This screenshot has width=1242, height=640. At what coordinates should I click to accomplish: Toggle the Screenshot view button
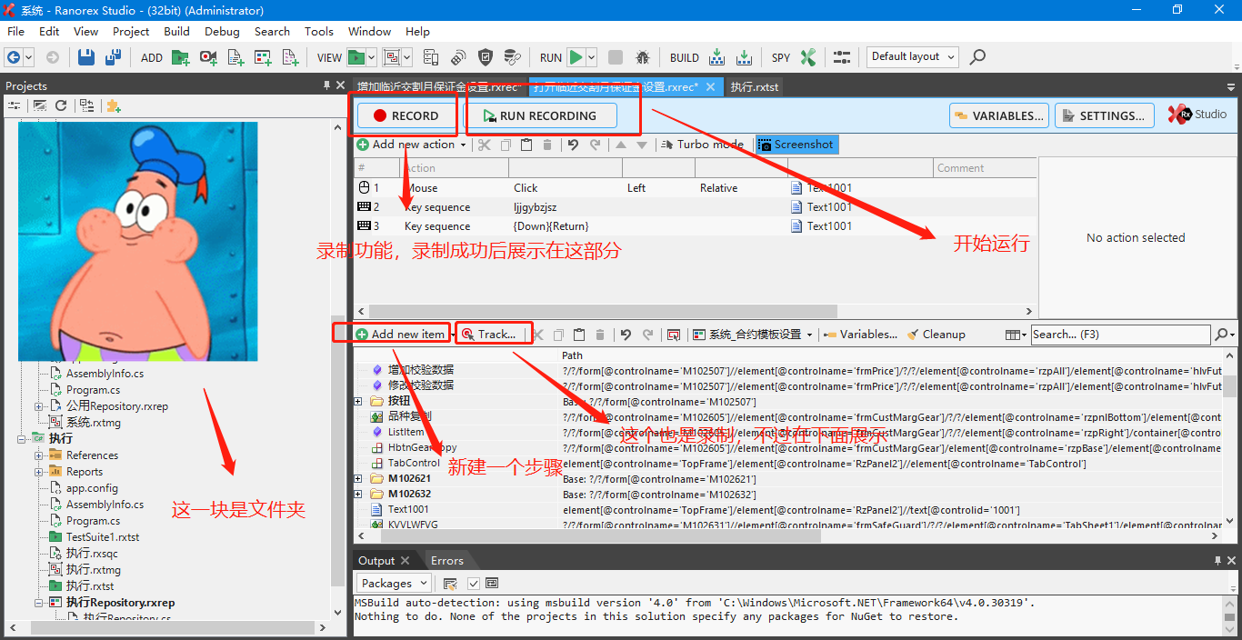(x=796, y=145)
